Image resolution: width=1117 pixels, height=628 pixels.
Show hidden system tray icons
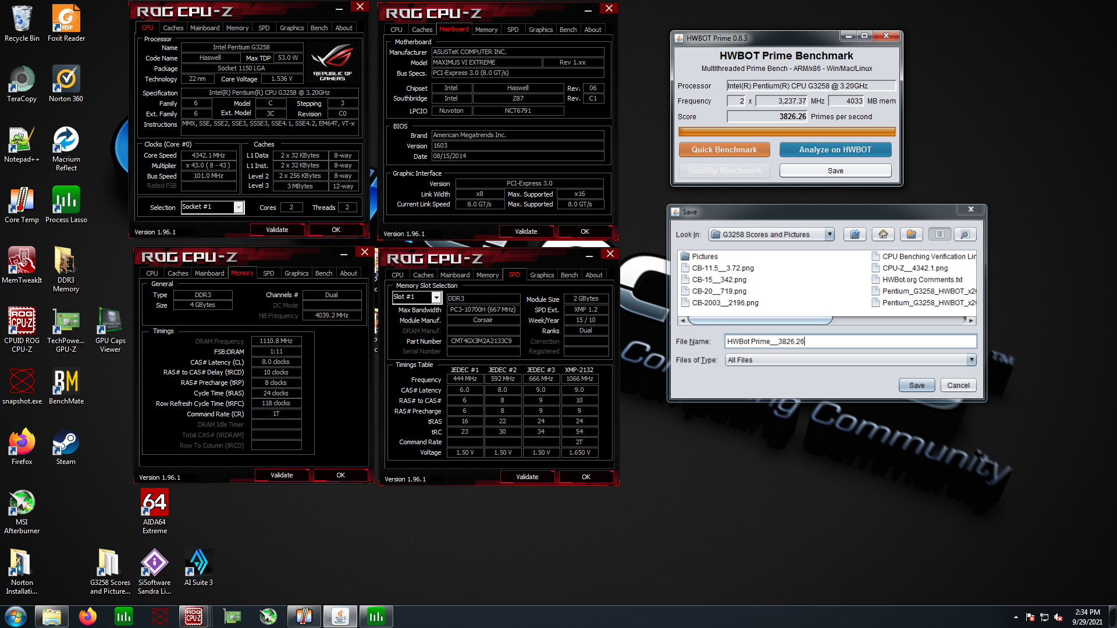(1016, 617)
